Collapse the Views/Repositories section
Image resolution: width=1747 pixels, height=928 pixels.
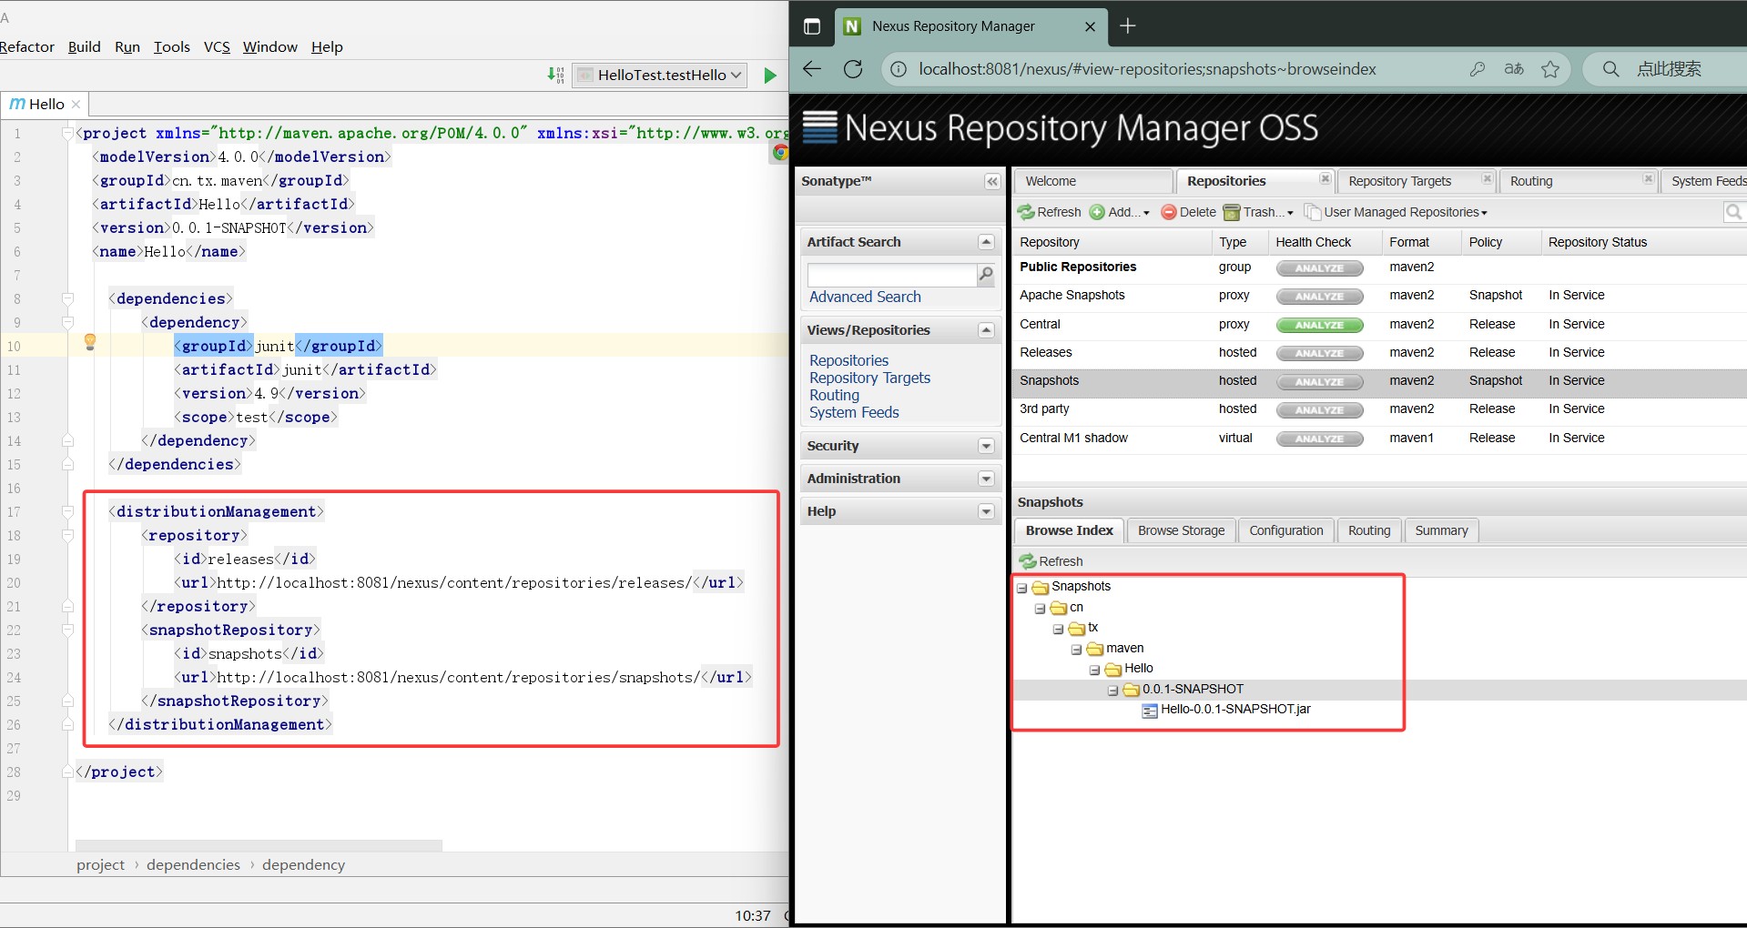point(986,330)
